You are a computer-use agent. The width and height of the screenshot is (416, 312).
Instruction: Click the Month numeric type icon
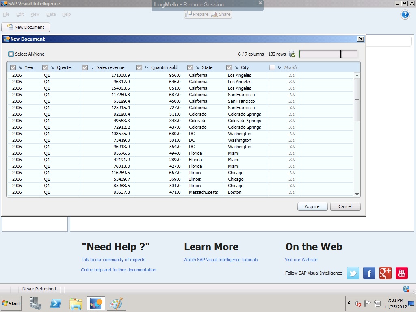tap(280, 67)
